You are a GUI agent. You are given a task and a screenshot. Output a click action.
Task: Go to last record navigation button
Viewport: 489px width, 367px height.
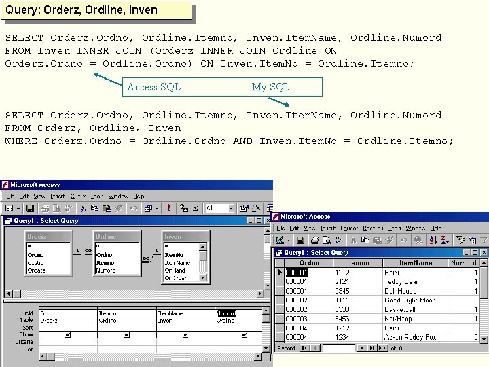pyautogui.click(x=372, y=348)
